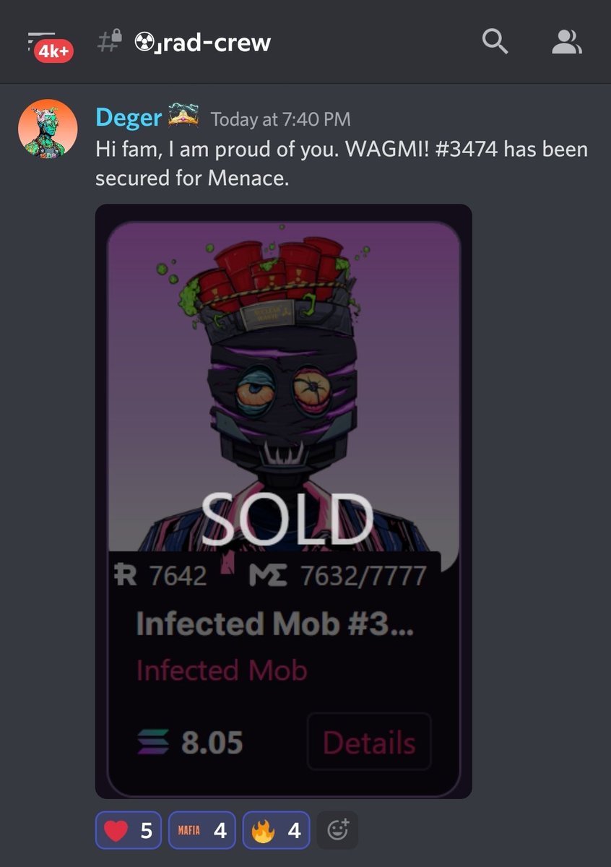Image resolution: width=611 pixels, height=867 pixels.
Task: Open the add reaction emoji picker
Action: coord(337,830)
